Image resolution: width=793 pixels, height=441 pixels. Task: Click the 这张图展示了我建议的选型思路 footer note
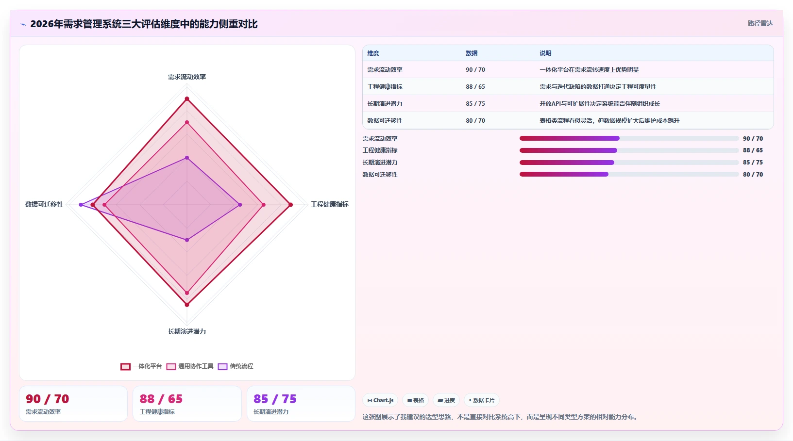point(501,417)
